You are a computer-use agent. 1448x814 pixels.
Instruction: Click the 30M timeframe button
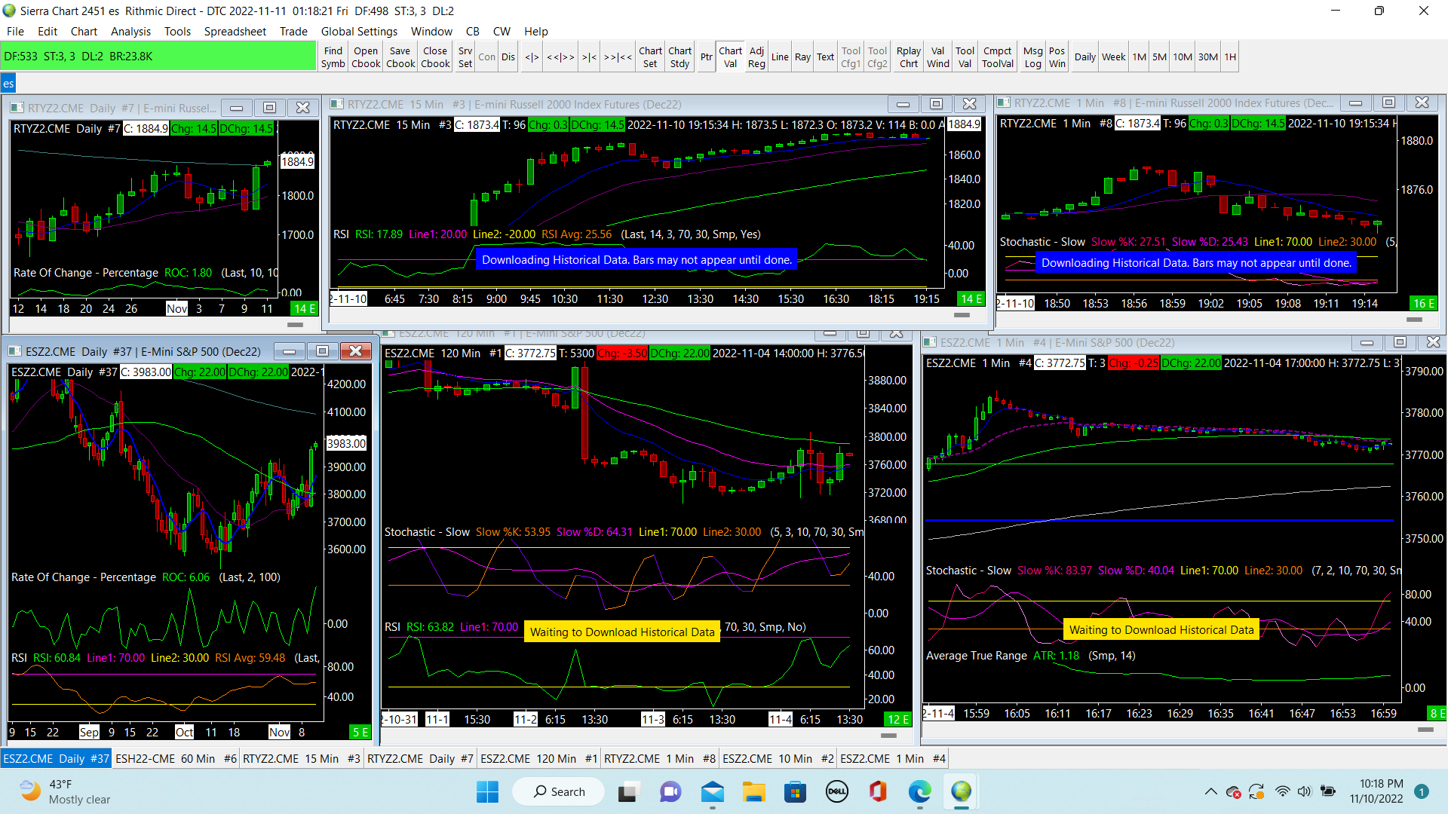coord(1207,57)
